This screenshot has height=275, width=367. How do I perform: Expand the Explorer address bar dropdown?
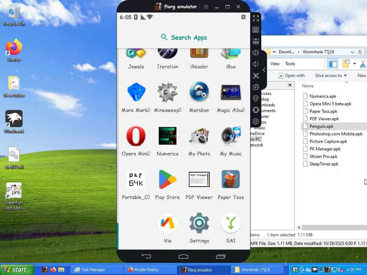point(352,52)
